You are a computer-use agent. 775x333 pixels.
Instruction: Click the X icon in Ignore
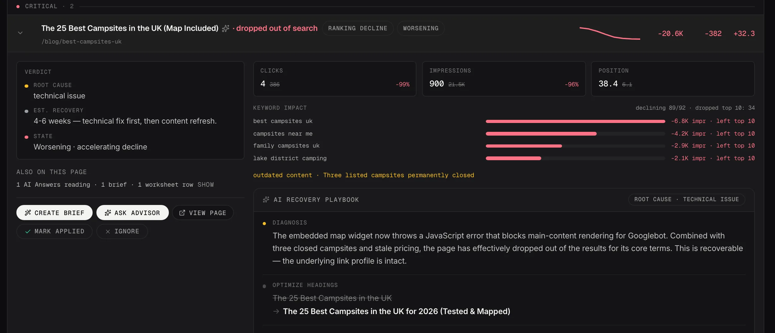pos(108,231)
